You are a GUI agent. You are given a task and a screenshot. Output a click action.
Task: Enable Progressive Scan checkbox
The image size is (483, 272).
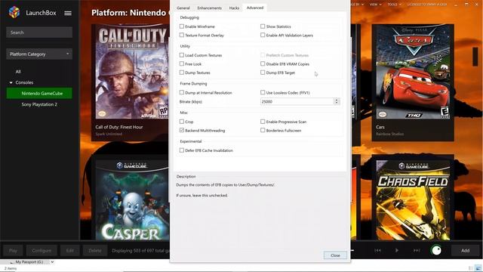tap(263, 122)
